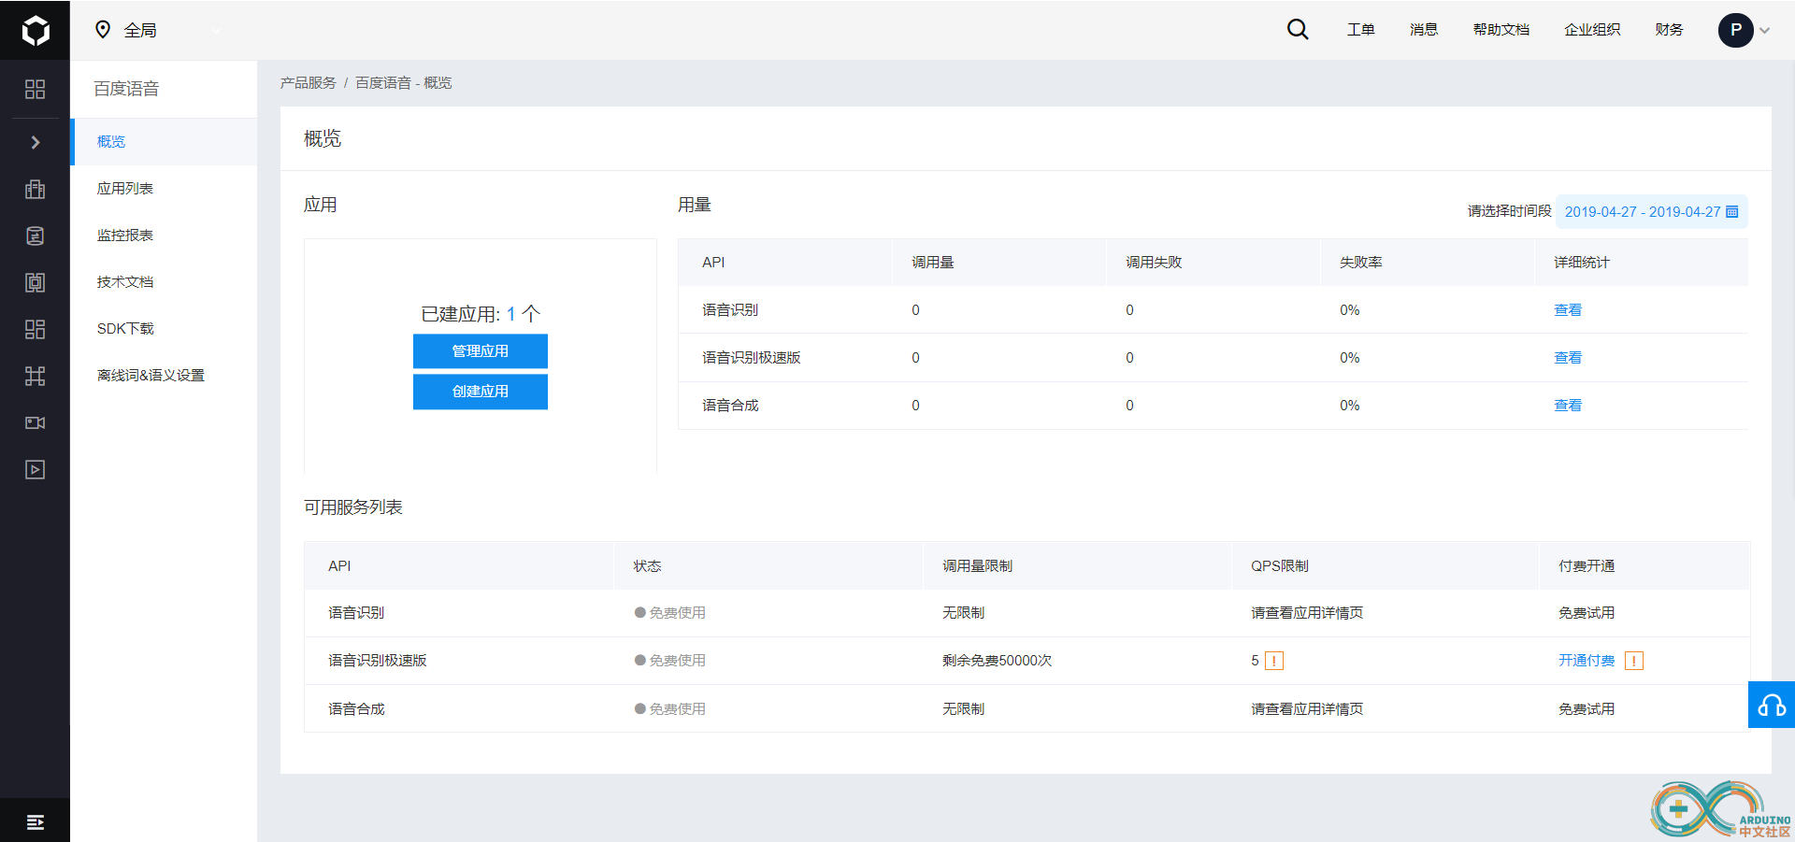
Task: Open the date range picker 2019-04-27
Action: 1651,211
